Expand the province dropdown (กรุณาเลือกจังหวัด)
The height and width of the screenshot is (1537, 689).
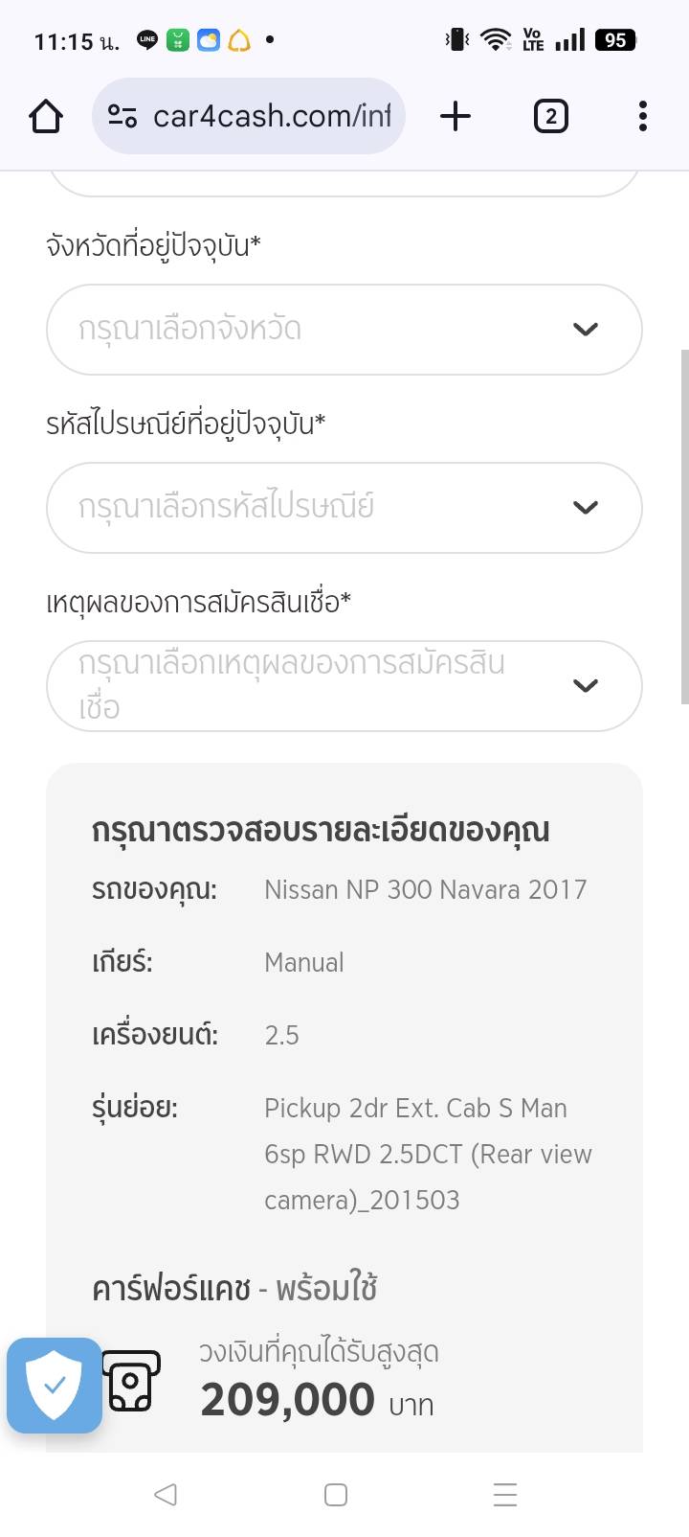316,330
